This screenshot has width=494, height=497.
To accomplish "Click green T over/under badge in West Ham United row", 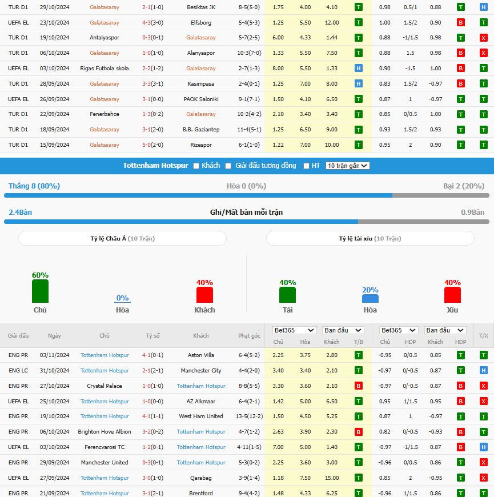I will click(x=484, y=416).
